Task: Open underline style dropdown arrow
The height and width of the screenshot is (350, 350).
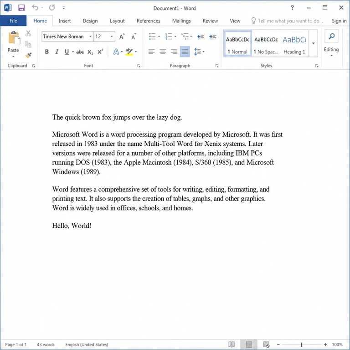Action: coord(73,52)
